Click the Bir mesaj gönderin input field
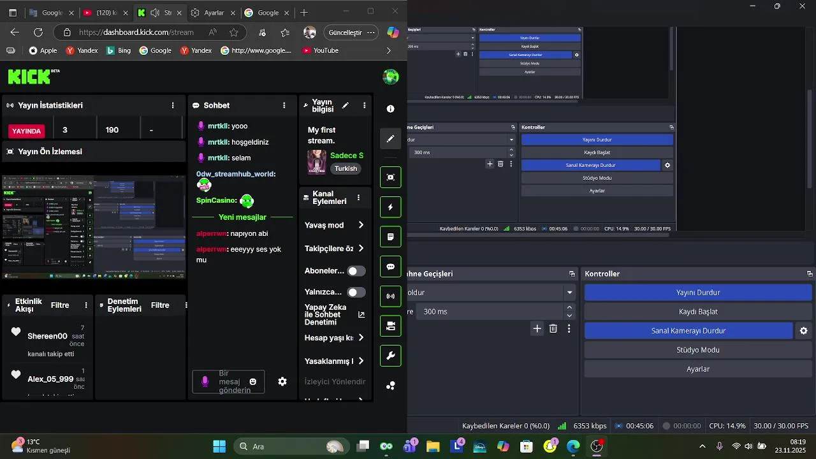 228,381
